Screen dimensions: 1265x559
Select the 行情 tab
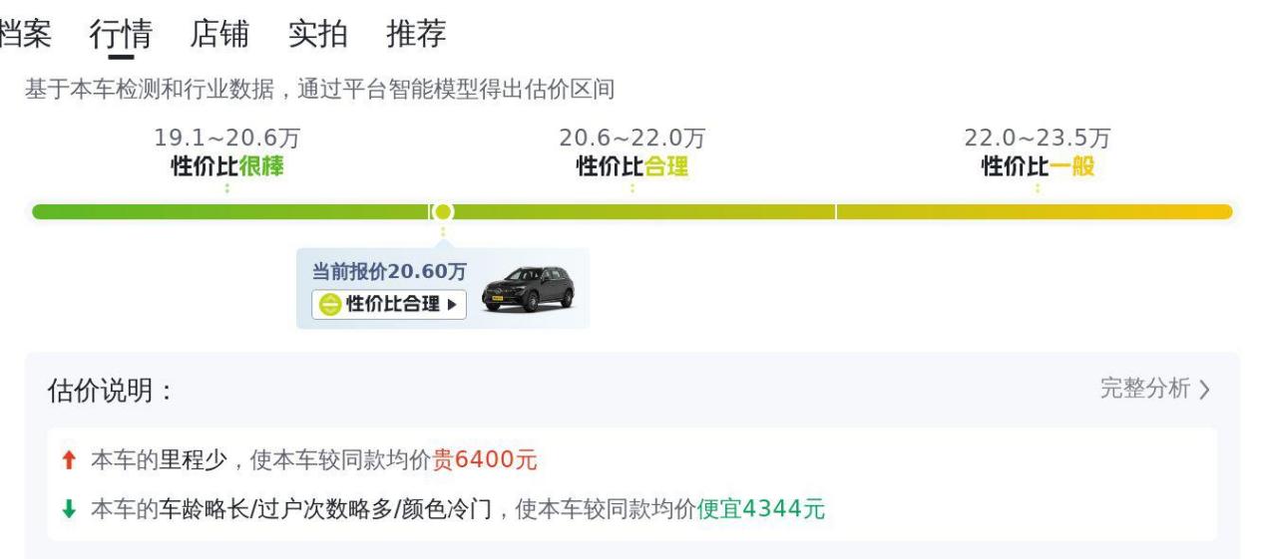[x=121, y=35]
